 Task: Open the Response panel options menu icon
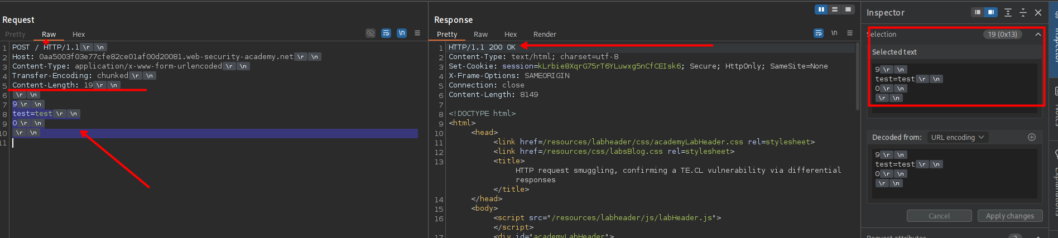coord(850,33)
